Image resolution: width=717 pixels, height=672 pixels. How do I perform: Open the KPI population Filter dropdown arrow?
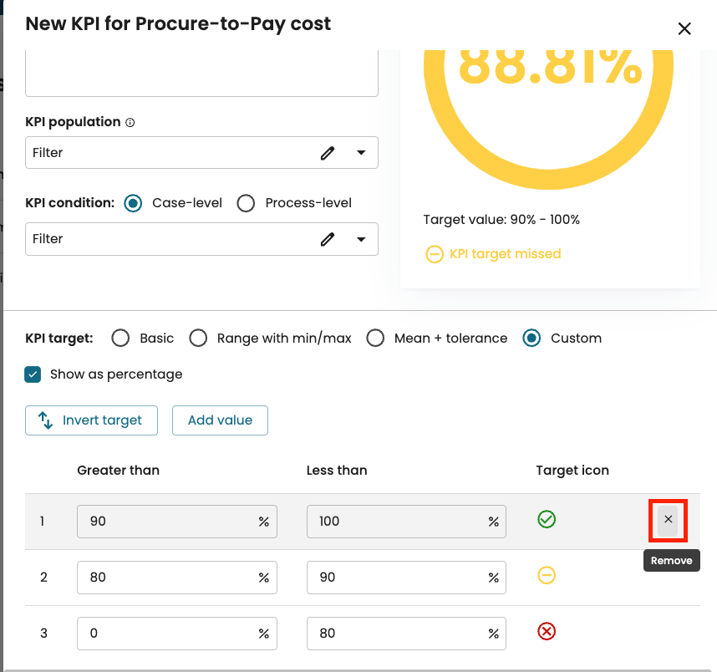pyautogui.click(x=361, y=153)
